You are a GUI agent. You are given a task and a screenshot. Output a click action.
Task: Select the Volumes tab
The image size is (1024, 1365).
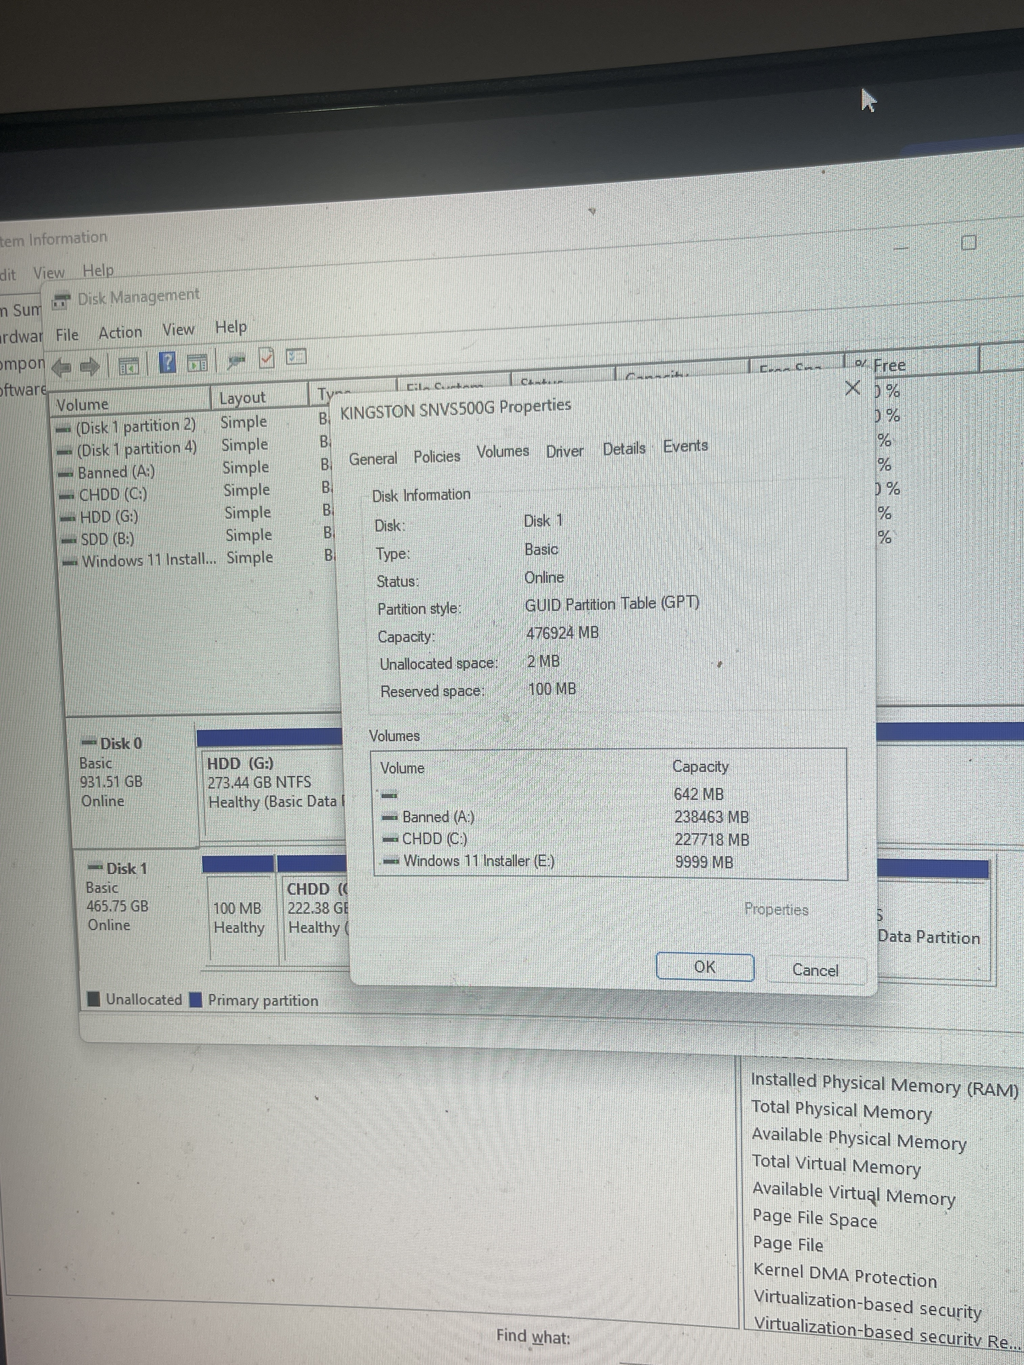click(503, 452)
